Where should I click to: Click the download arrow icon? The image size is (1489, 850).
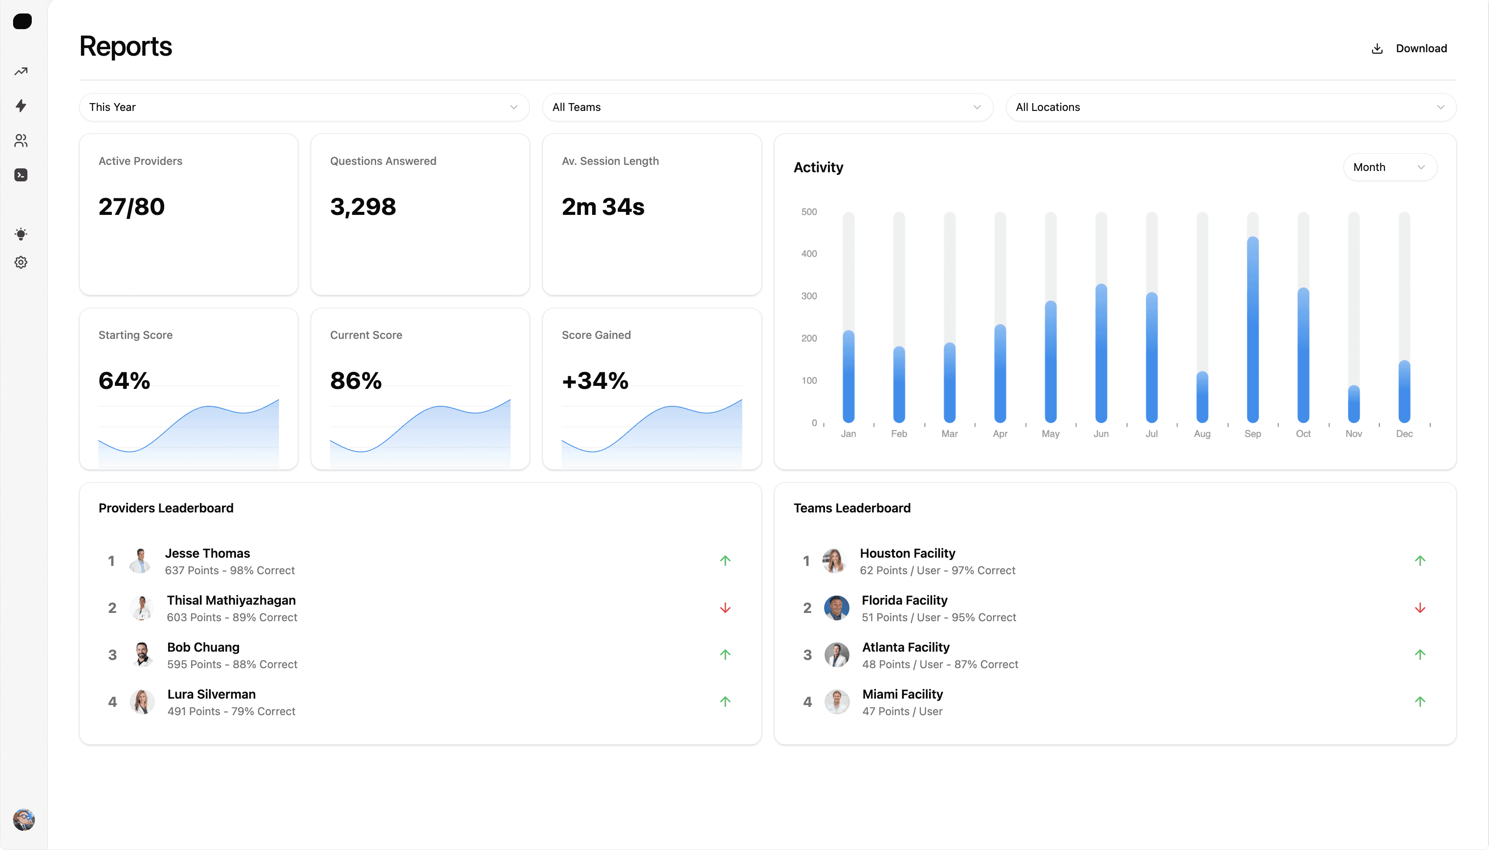coord(1377,48)
